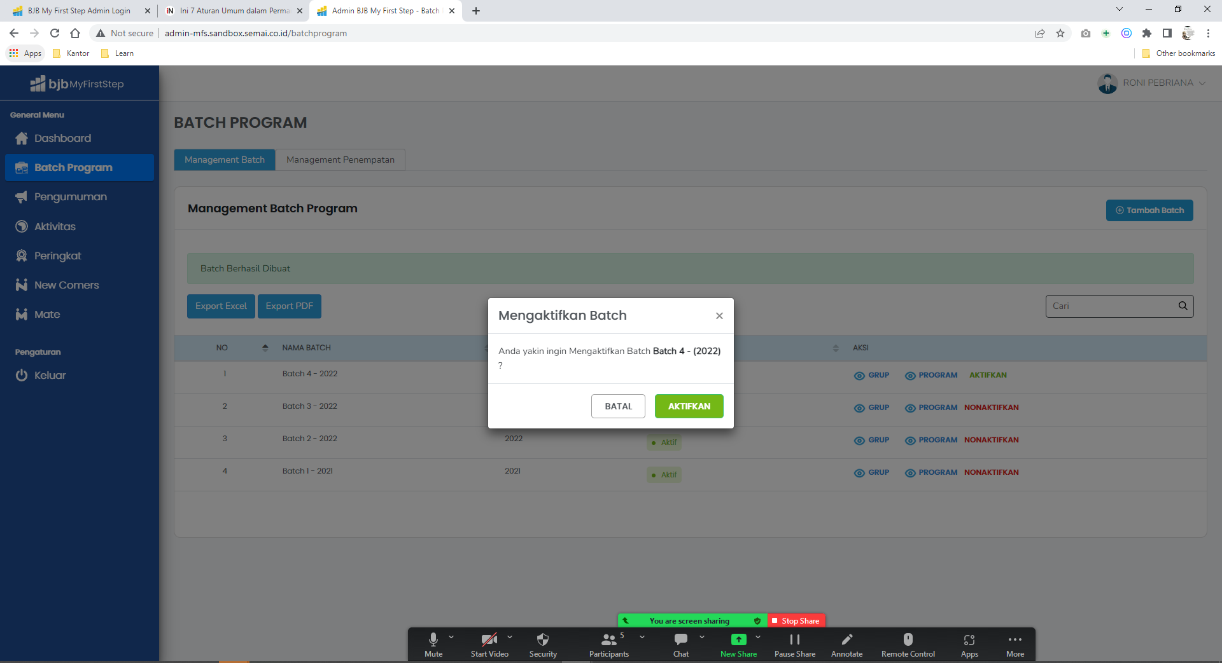The image size is (1222, 663).
Task: Export the table to PDF
Action: coord(290,306)
